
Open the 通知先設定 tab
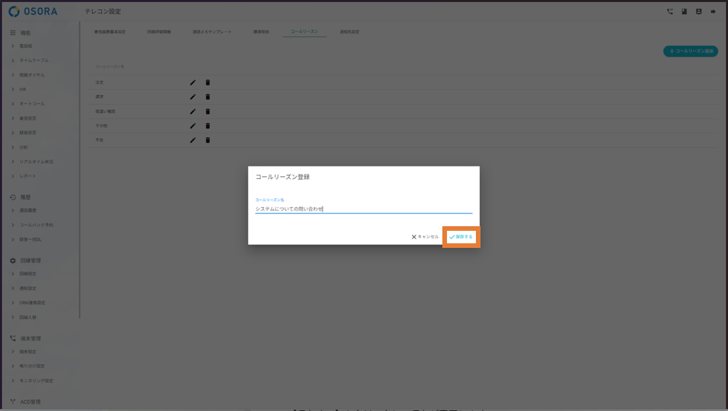[x=350, y=32]
